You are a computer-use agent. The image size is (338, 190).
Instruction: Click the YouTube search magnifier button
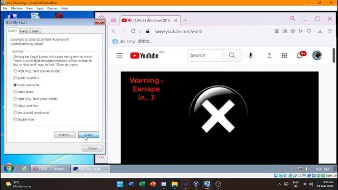232,55
